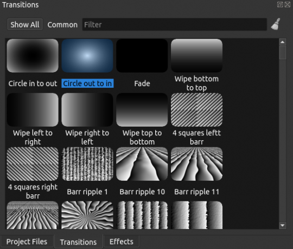The height and width of the screenshot is (249, 293).
Task: Toggle the Show All filter button
Action: click(25, 24)
